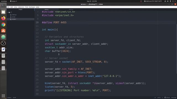
Task: Open the Selection menu
Action: [21, 7]
